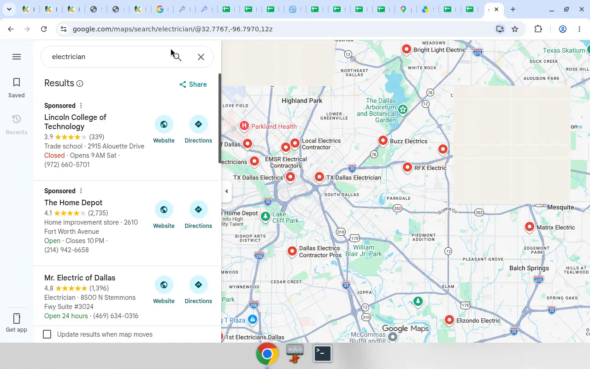The image size is (590, 369).
Task: Open the browser extensions puzzle icon
Action: pyautogui.click(x=538, y=29)
